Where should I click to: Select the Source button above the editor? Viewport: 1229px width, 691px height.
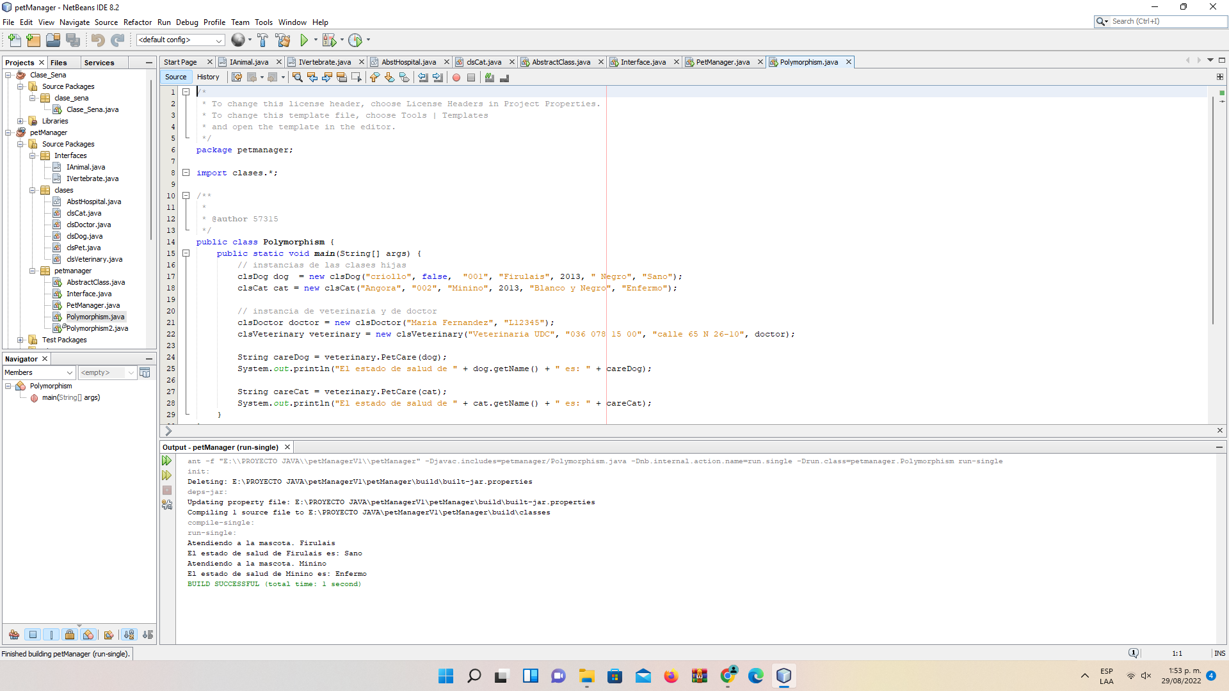click(x=175, y=76)
